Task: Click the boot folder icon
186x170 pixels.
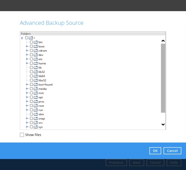Action: (x=36, y=46)
